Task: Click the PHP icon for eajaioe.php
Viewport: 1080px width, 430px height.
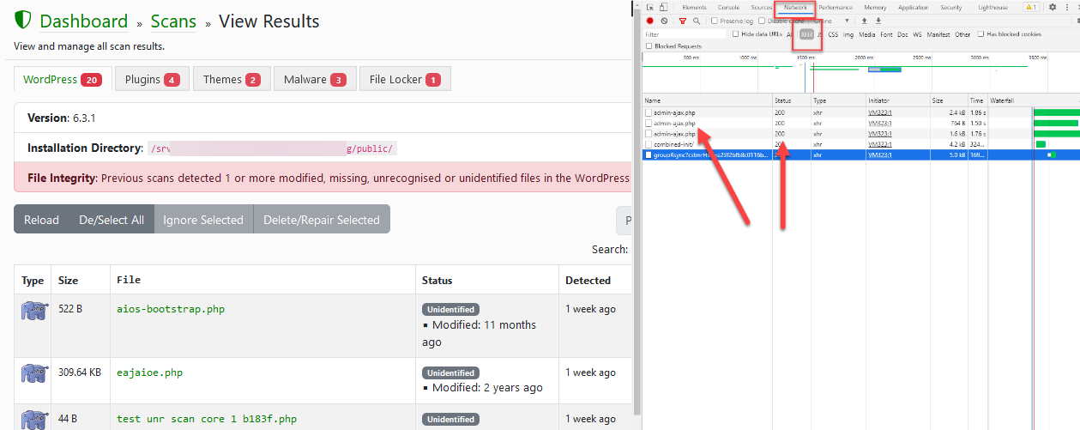Action: pos(34,374)
